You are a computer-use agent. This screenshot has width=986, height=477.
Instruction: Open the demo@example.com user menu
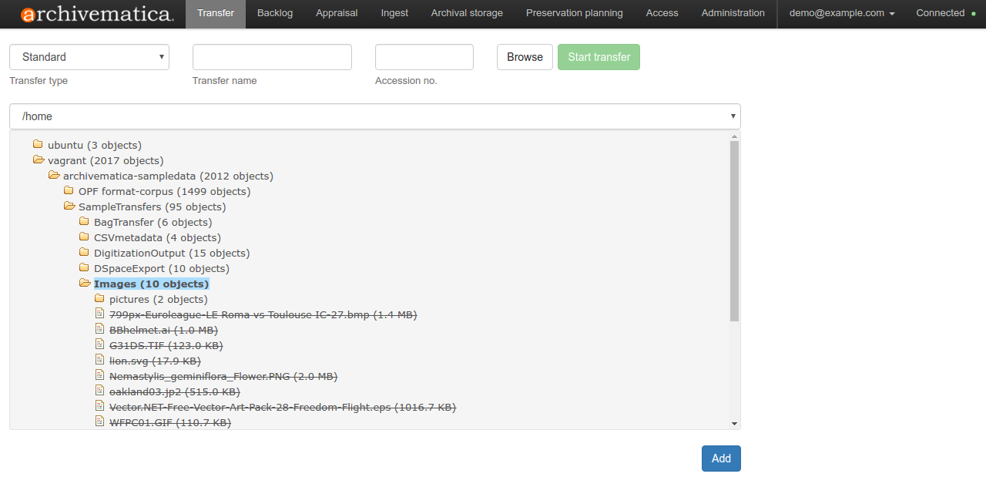click(841, 13)
